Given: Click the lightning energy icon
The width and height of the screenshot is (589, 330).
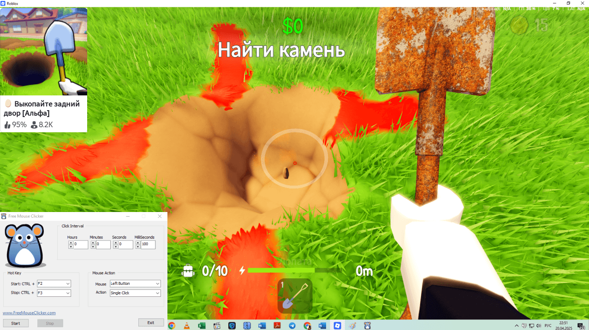Looking at the screenshot, I should point(242,271).
